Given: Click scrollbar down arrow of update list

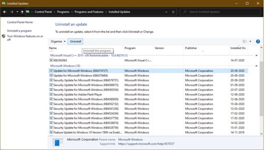Looking at the screenshot, I should pos(261,134).
